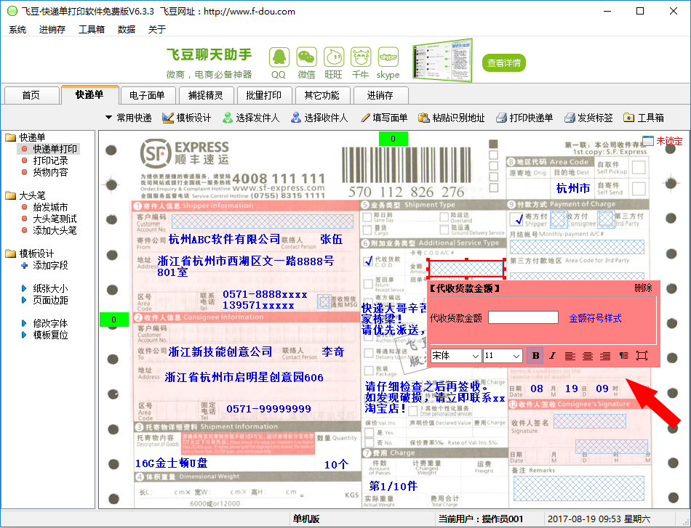Screen dimensions: 691x528
Task: Align field text left
Action: pyautogui.click(x=570, y=356)
